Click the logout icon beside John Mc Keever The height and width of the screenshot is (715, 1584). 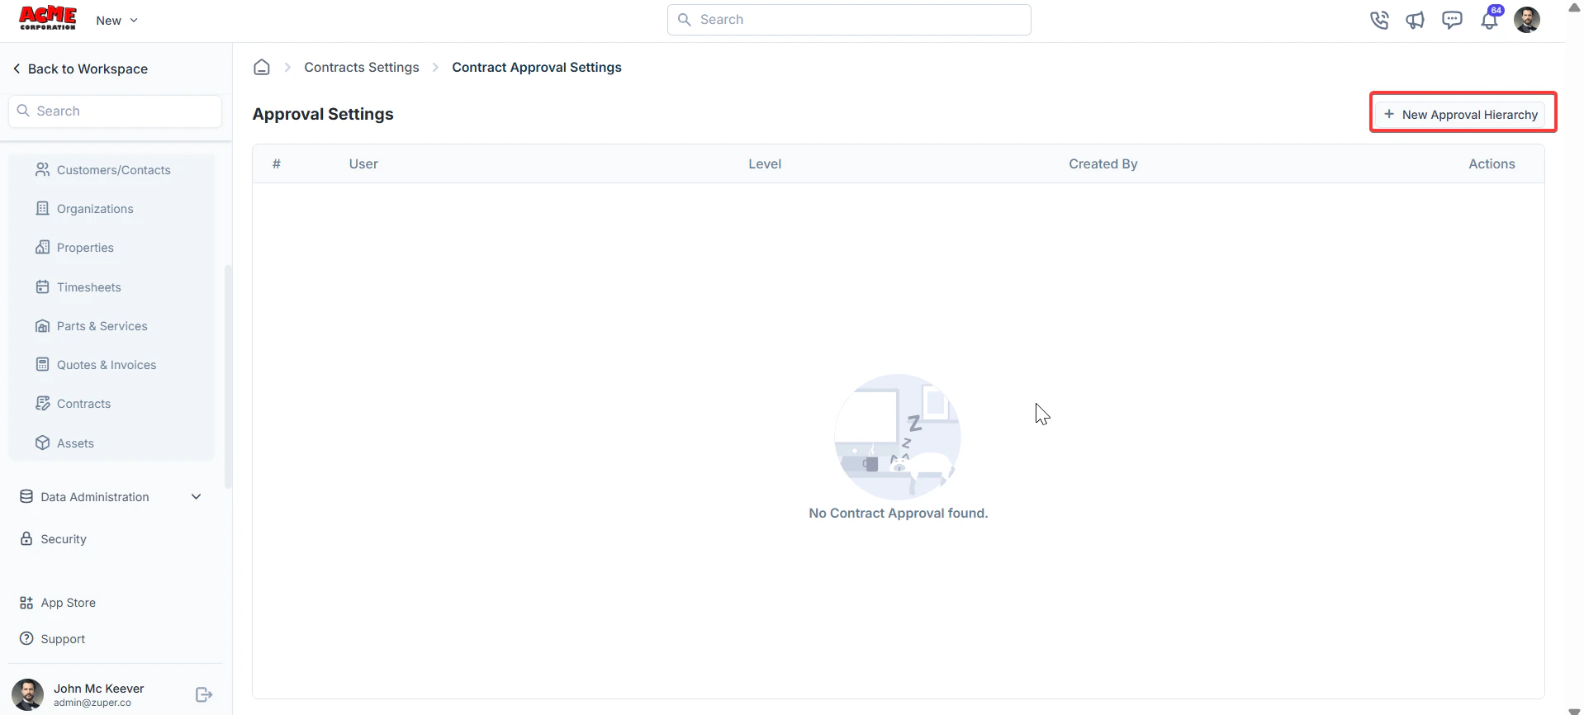pyautogui.click(x=204, y=695)
